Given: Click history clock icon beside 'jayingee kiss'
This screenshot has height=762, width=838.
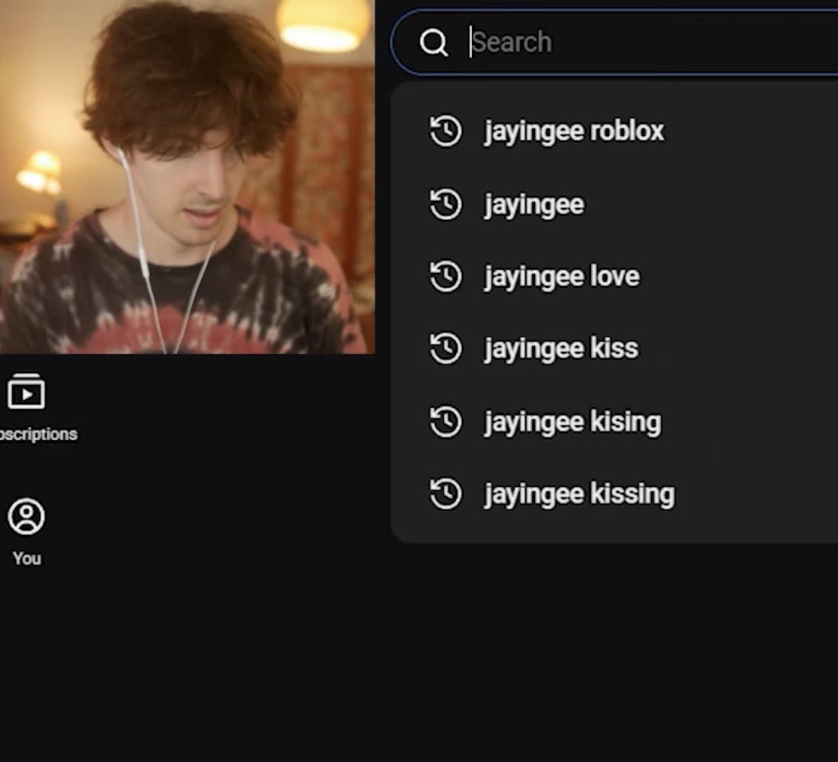Looking at the screenshot, I should tap(446, 349).
